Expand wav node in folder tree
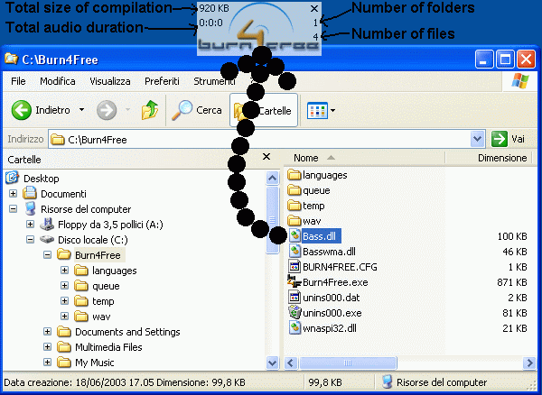Image resolution: width=542 pixels, height=395 pixels. coord(64,316)
